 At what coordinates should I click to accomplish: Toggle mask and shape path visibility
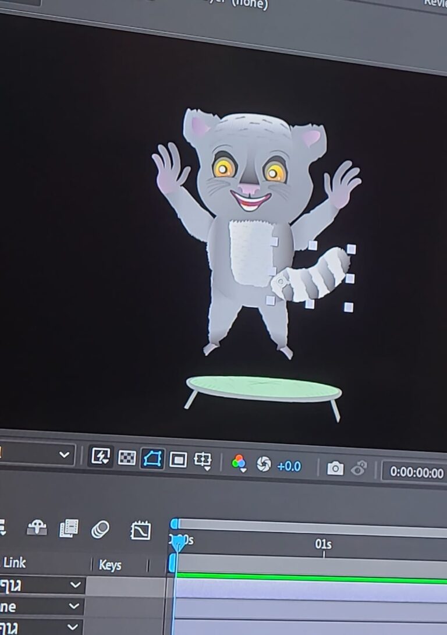(152, 459)
